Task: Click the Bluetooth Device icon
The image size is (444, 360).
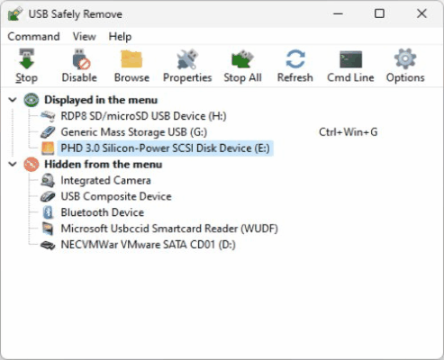Action: (x=48, y=212)
